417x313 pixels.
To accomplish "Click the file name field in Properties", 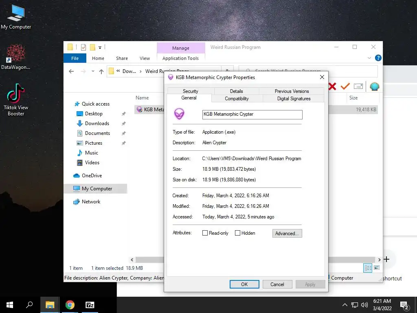I will [252, 115].
